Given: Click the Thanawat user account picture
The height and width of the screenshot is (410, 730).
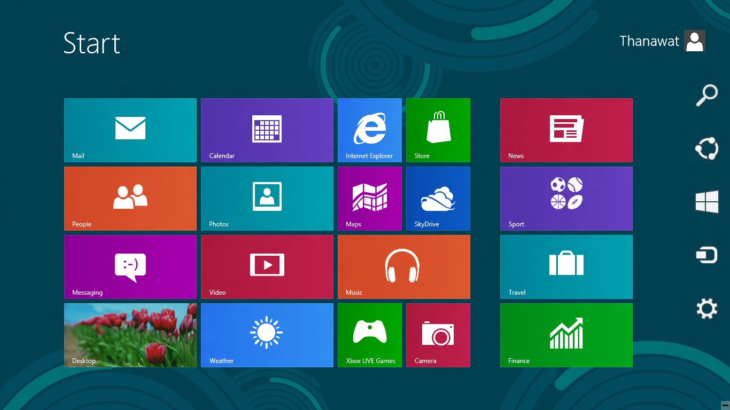Looking at the screenshot, I should [695, 41].
